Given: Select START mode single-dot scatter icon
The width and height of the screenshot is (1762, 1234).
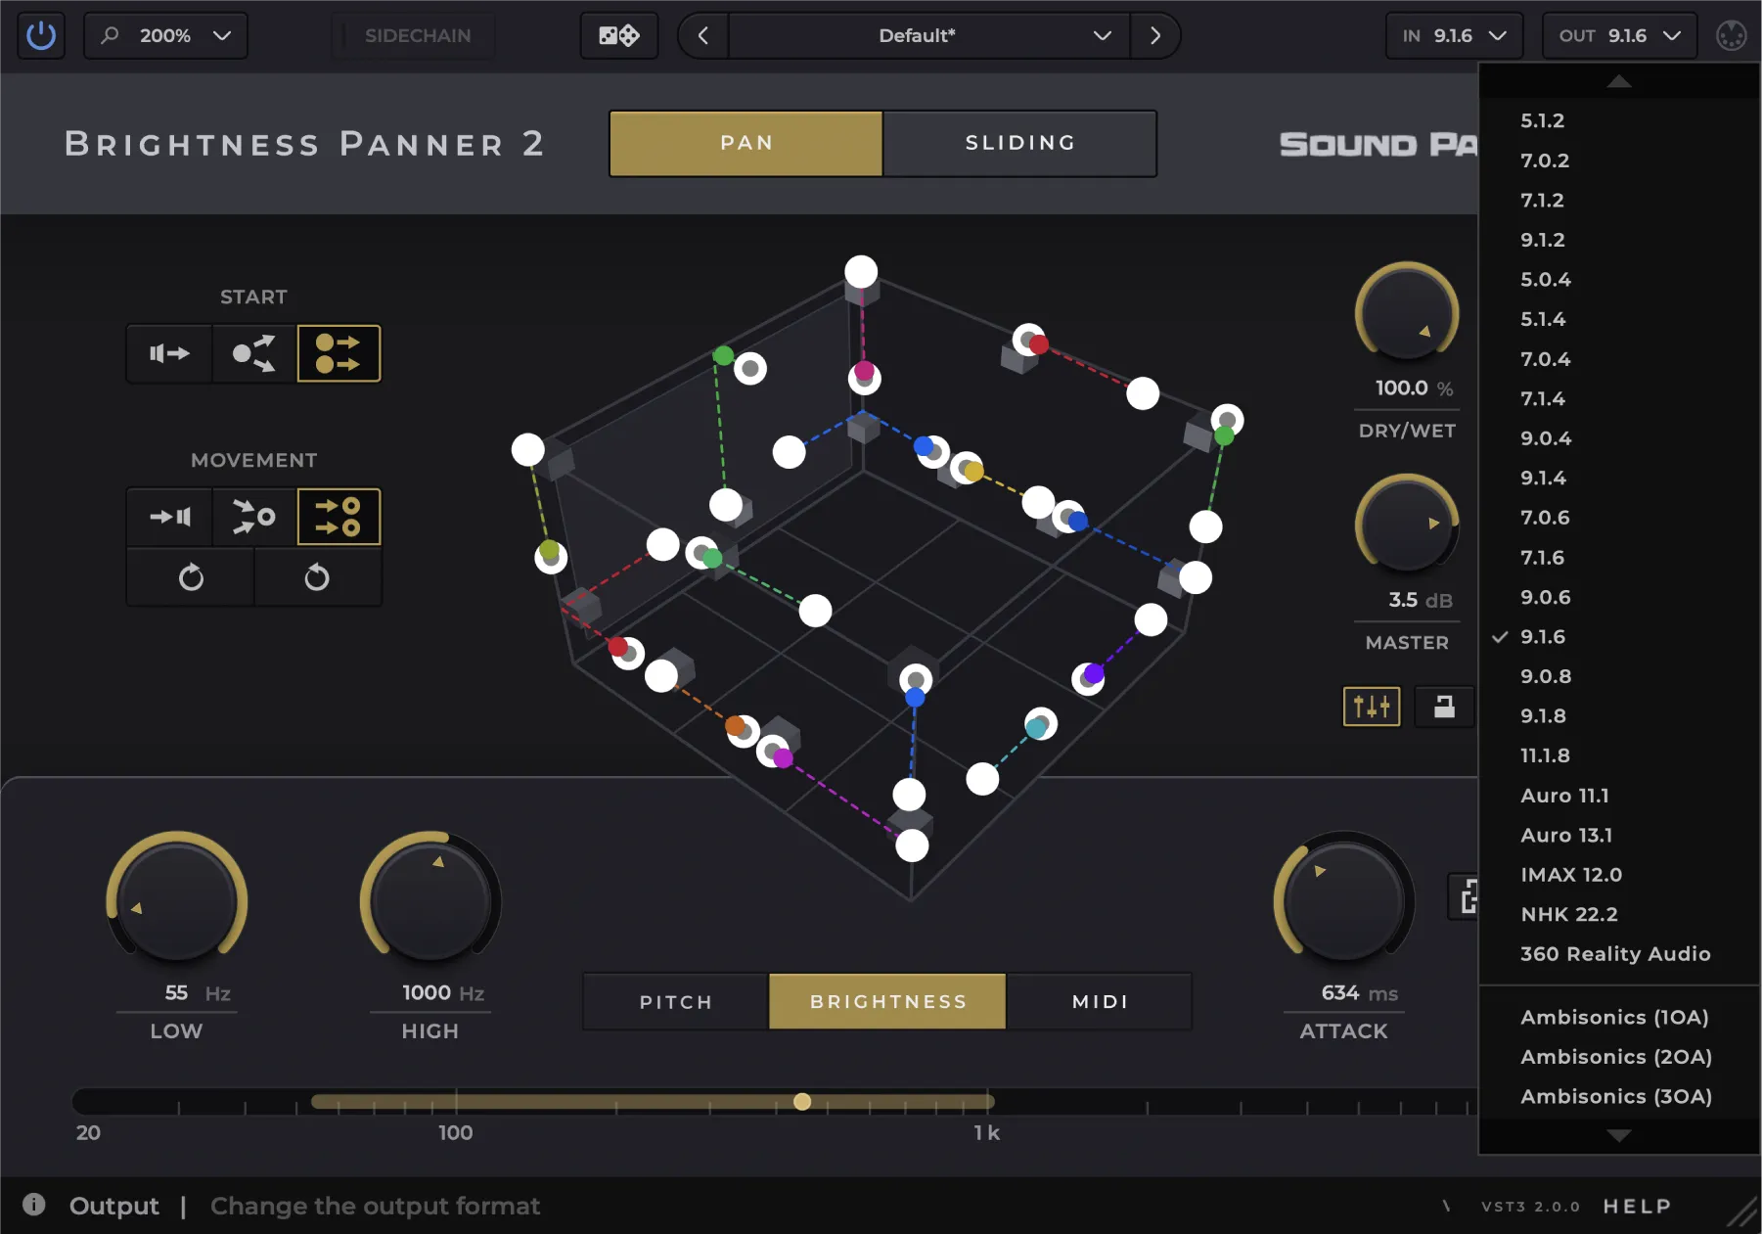Looking at the screenshot, I should [254, 353].
